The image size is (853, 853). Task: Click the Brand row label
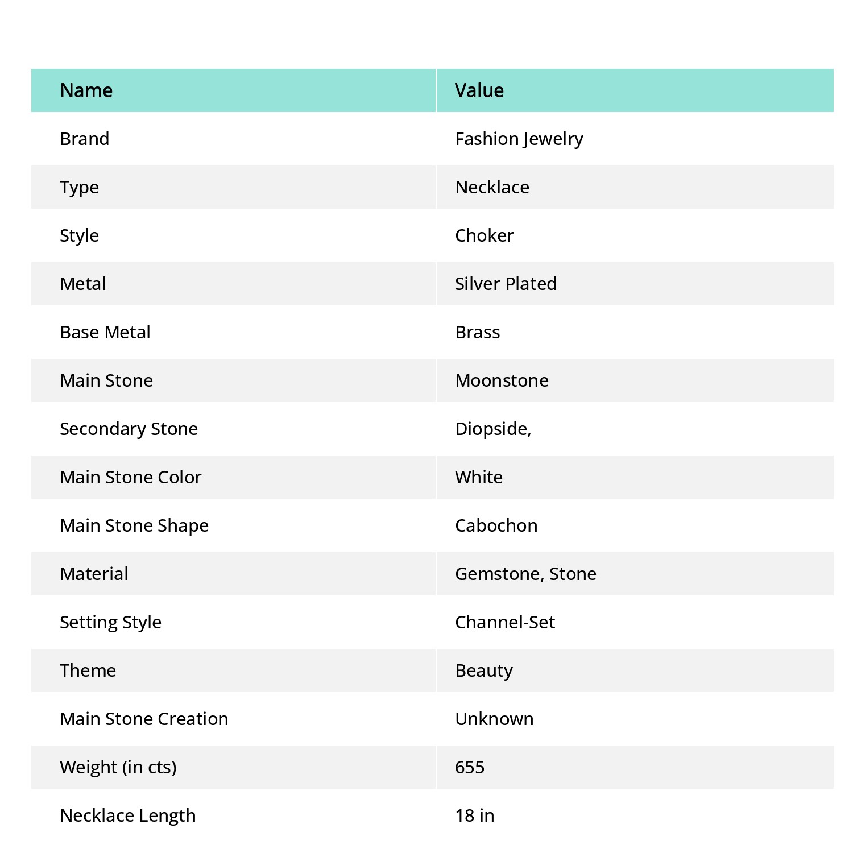point(85,139)
